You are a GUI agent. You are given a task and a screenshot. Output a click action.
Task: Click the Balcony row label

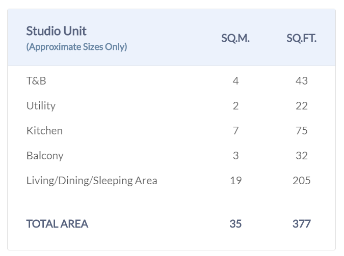coord(45,156)
